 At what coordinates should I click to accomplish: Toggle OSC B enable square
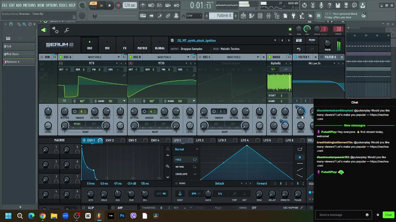(131, 57)
